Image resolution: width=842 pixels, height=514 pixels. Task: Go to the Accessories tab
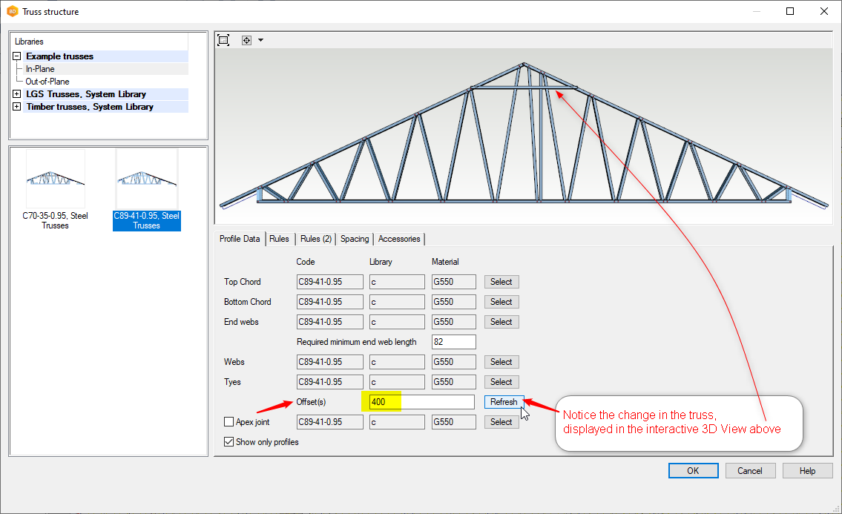(x=399, y=239)
